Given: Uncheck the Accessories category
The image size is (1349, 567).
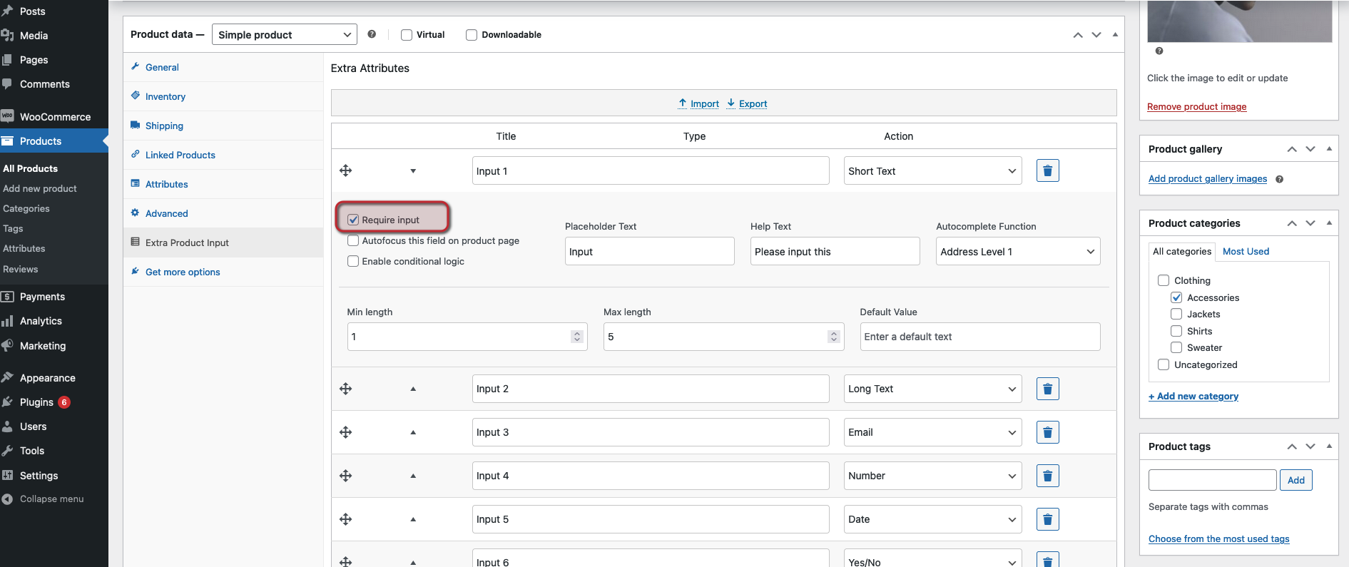Looking at the screenshot, I should tap(1176, 297).
